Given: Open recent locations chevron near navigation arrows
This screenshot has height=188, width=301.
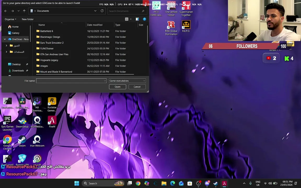Looking at the screenshot, I should coord(19,11).
